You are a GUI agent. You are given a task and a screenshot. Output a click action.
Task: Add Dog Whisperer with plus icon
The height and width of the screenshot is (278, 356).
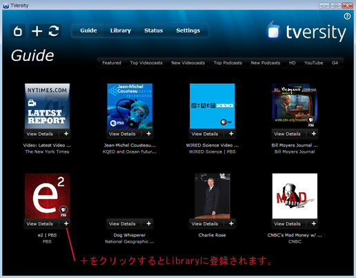149,223
